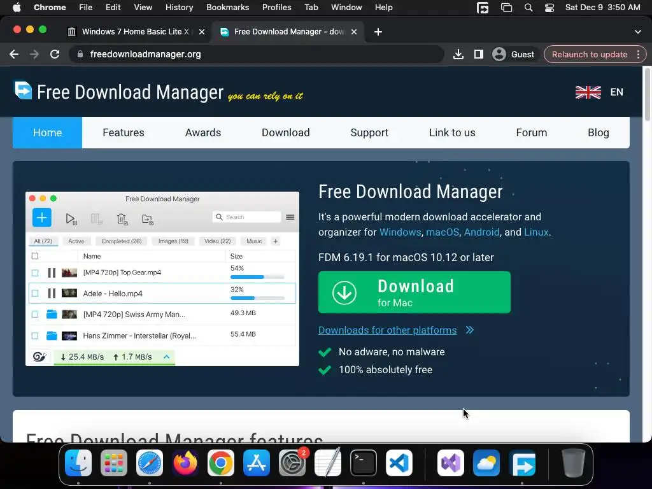The height and width of the screenshot is (489, 652).
Task: Go to the Awards nav tab
Action: pos(203,132)
